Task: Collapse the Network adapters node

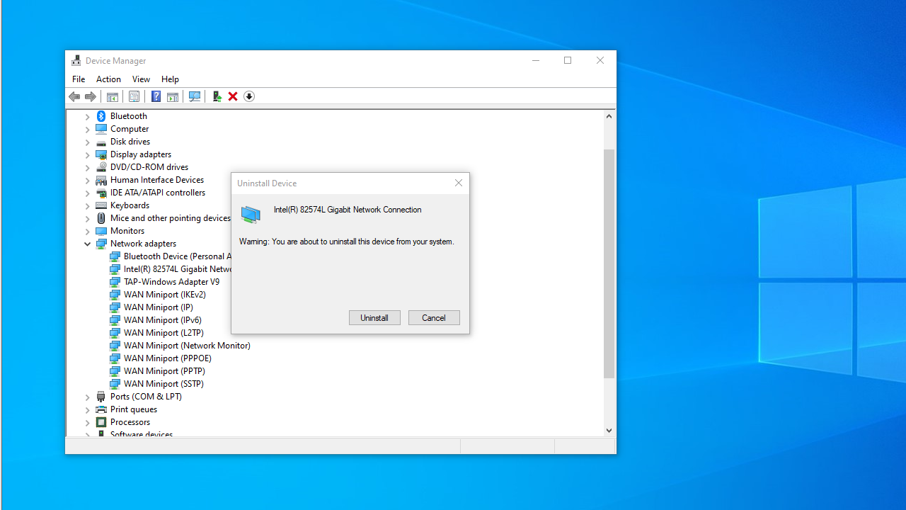Action: coord(88,244)
